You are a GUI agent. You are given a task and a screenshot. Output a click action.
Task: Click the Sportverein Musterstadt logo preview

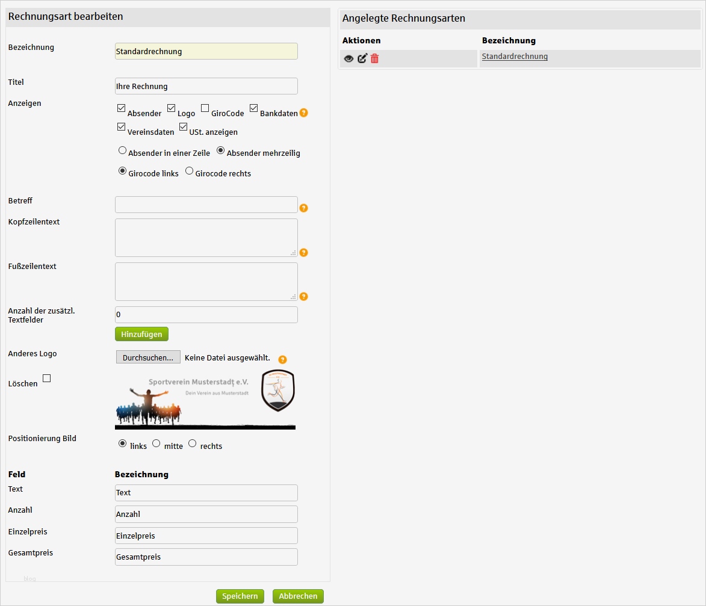pyautogui.click(x=205, y=400)
